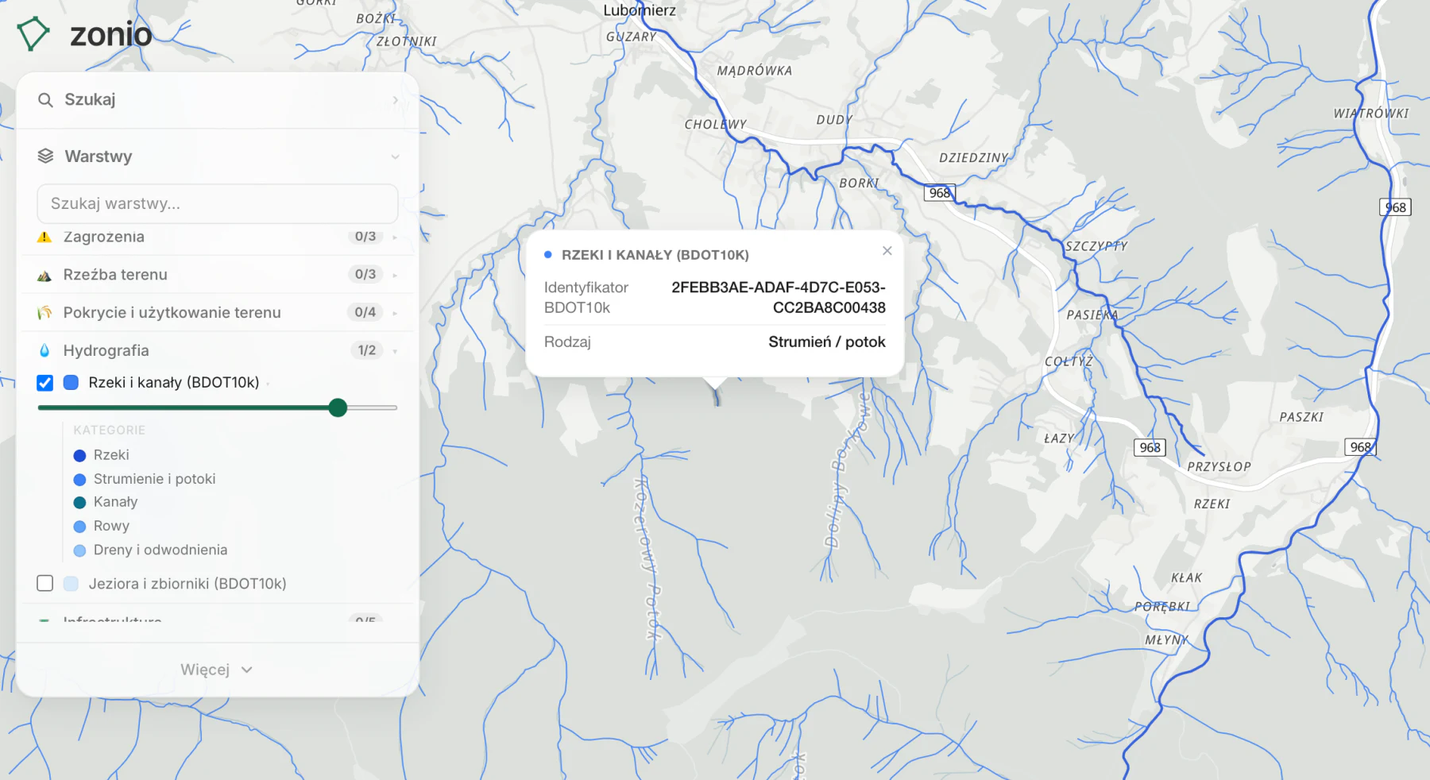Click the search magnifier icon

[x=46, y=100]
